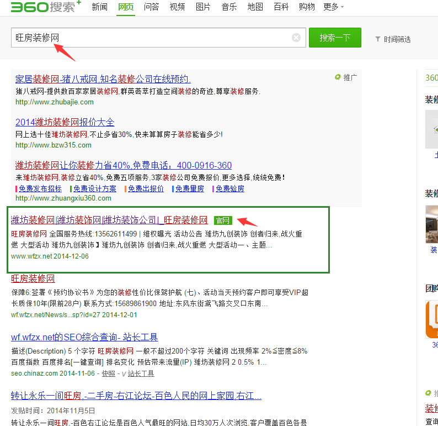Open the orange app icon in the right sidebar
438x426 pixels.
click(x=431, y=319)
